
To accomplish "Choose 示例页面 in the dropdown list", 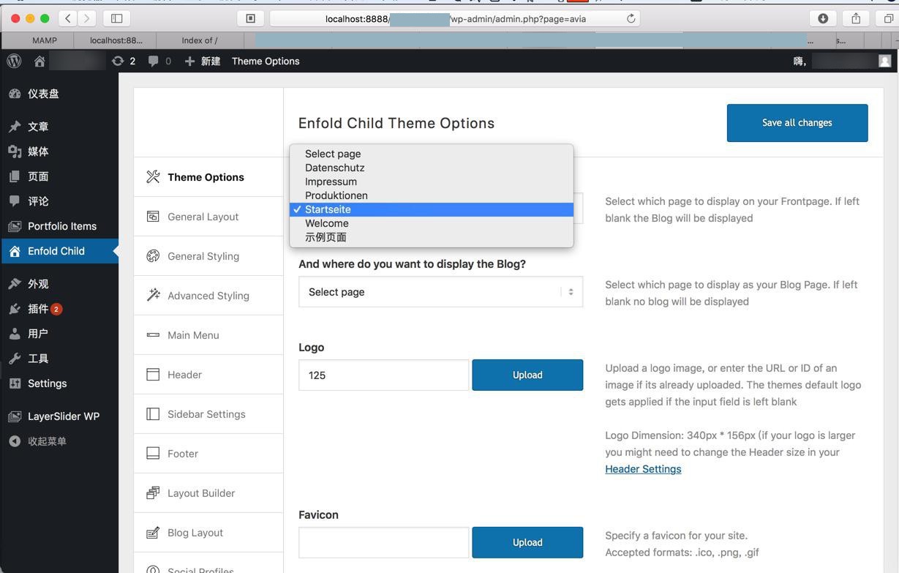I will tap(432, 237).
